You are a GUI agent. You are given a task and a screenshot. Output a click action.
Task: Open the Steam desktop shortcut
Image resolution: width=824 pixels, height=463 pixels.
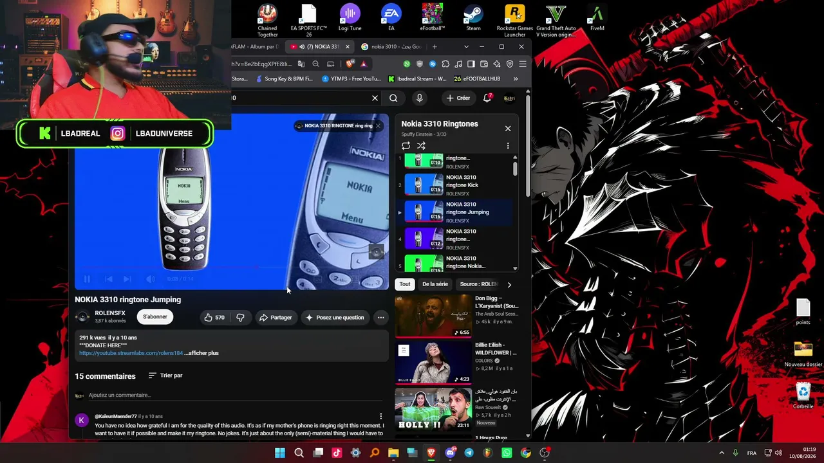(473, 18)
